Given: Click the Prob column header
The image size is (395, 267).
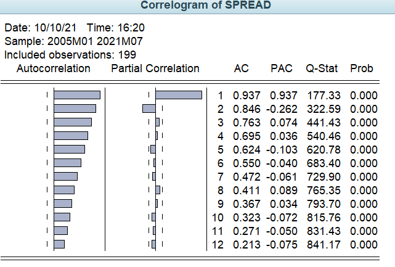Looking at the screenshot, I should click(362, 68).
